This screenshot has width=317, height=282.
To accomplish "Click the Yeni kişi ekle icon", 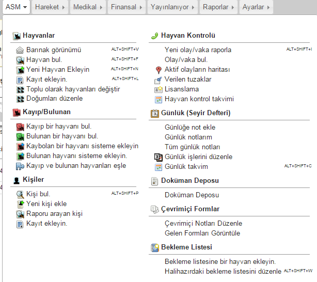I will point(20,204).
